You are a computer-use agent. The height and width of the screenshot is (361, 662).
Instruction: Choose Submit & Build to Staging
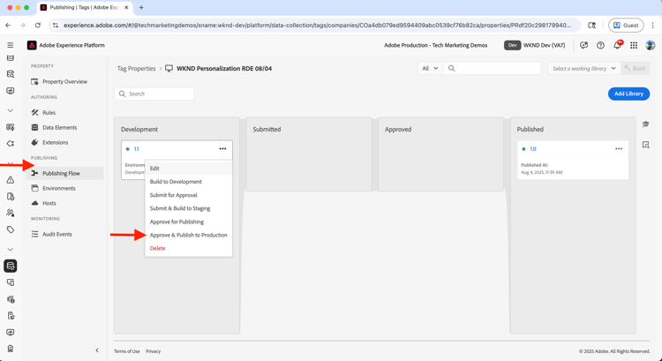[188, 208]
